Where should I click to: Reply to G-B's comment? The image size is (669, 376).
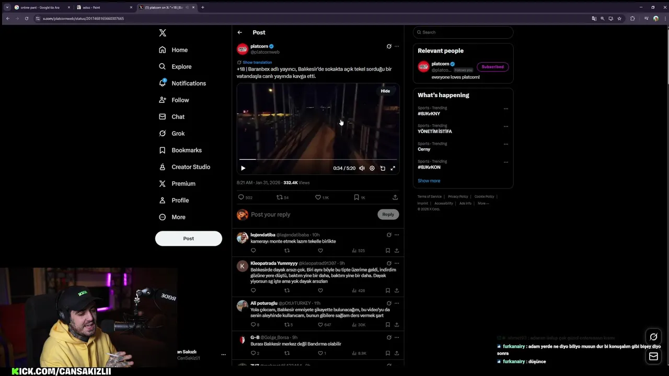(x=255, y=353)
